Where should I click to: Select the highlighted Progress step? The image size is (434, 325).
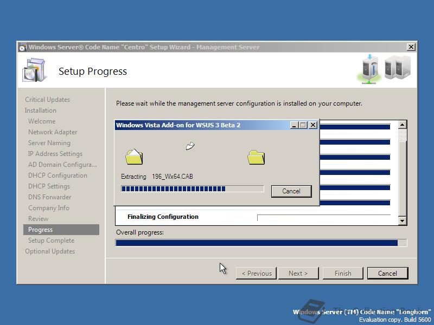tap(61, 230)
